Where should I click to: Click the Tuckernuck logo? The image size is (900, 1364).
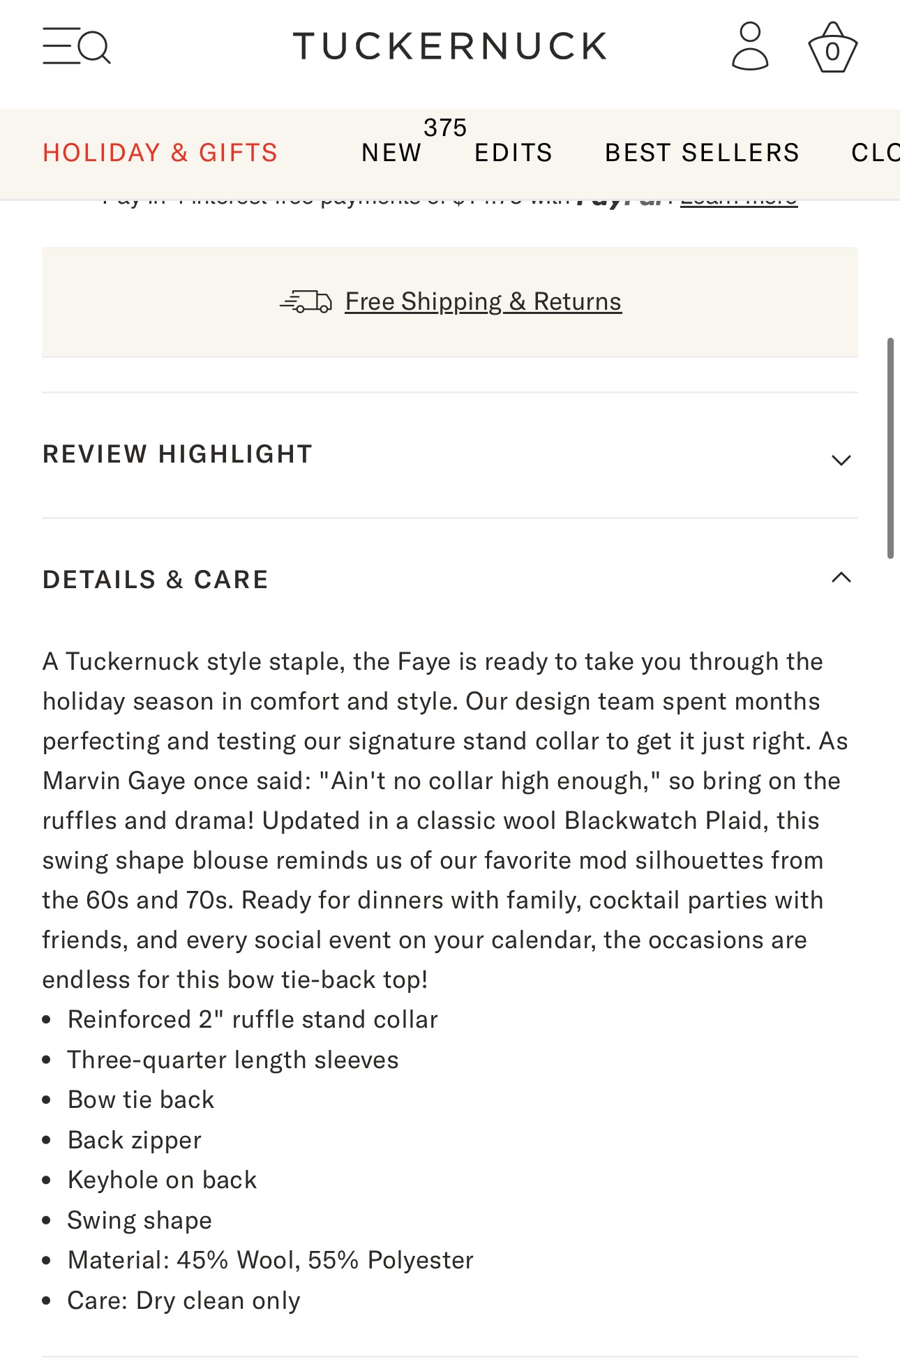click(450, 46)
